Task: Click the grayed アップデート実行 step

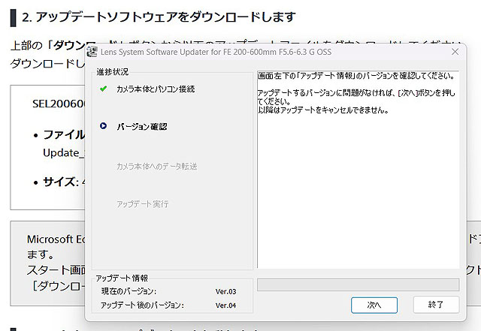Action: pos(143,204)
